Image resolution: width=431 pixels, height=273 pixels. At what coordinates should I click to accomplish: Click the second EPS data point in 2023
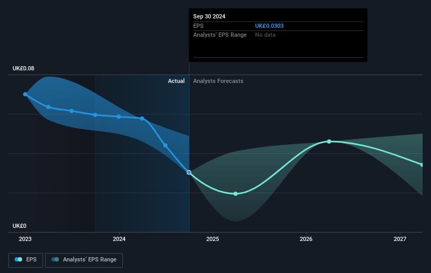(48, 107)
